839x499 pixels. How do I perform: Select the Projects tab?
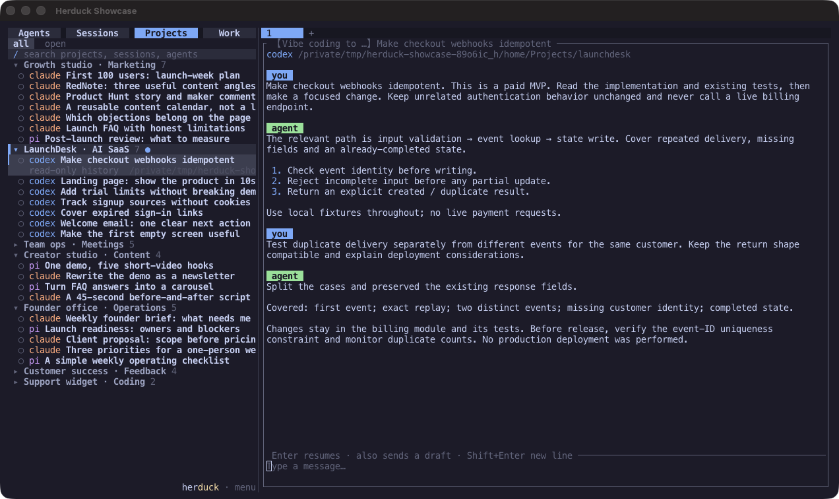click(166, 33)
